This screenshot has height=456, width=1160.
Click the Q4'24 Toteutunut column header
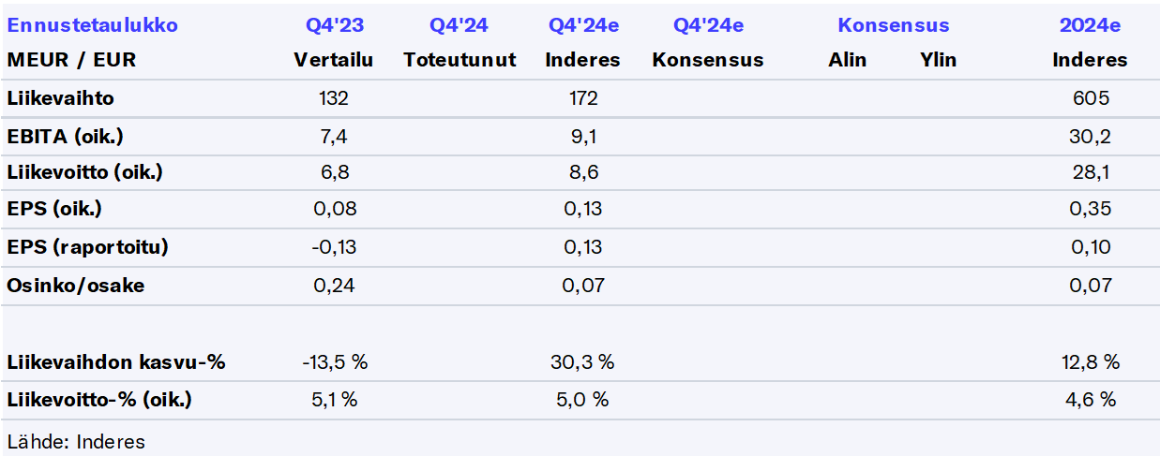pyautogui.click(x=459, y=25)
